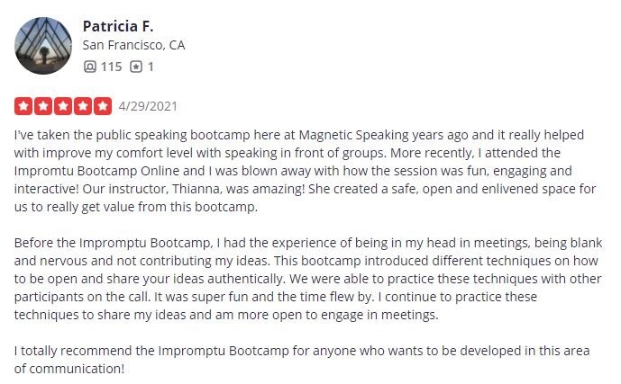
Task: Click the friend count 115
Action: pos(111,67)
